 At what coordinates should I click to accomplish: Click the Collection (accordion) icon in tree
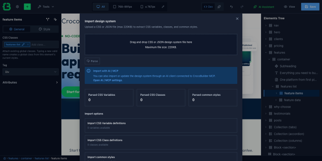point(270,134)
